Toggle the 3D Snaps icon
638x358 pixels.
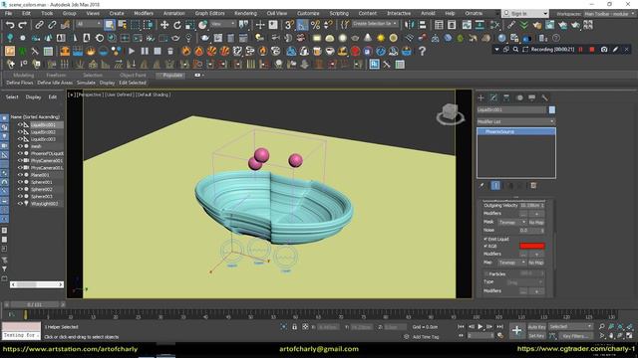click(x=289, y=25)
